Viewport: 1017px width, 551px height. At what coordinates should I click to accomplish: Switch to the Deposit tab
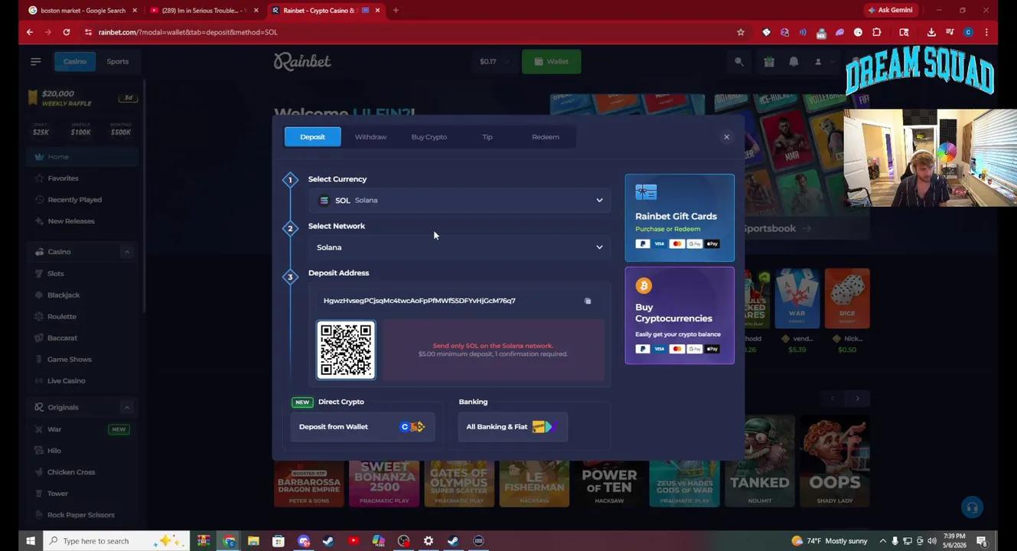pos(312,137)
